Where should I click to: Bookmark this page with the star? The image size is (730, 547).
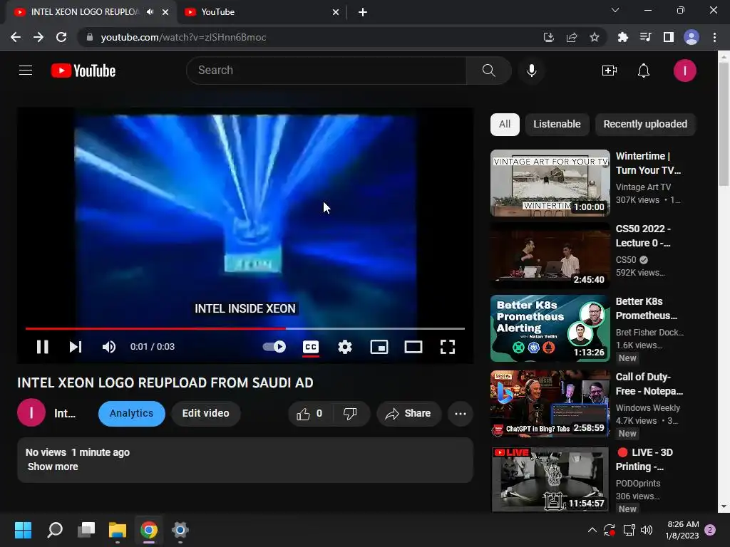pyautogui.click(x=595, y=37)
